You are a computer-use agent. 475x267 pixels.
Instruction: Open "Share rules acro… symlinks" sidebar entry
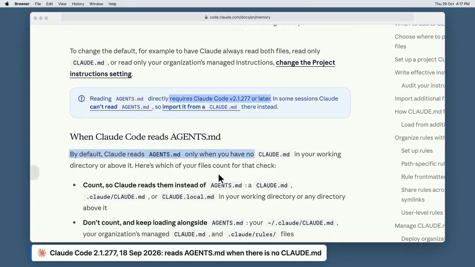pyautogui.click(x=423, y=195)
